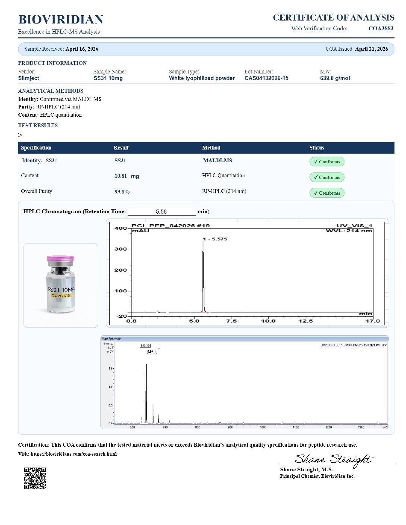
Task: Click the Status column header
Action: pos(316,148)
